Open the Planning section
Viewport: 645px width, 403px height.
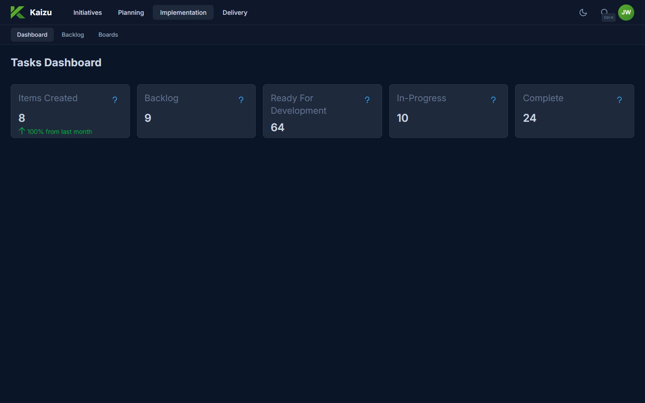pyautogui.click(x=130, y=13)
